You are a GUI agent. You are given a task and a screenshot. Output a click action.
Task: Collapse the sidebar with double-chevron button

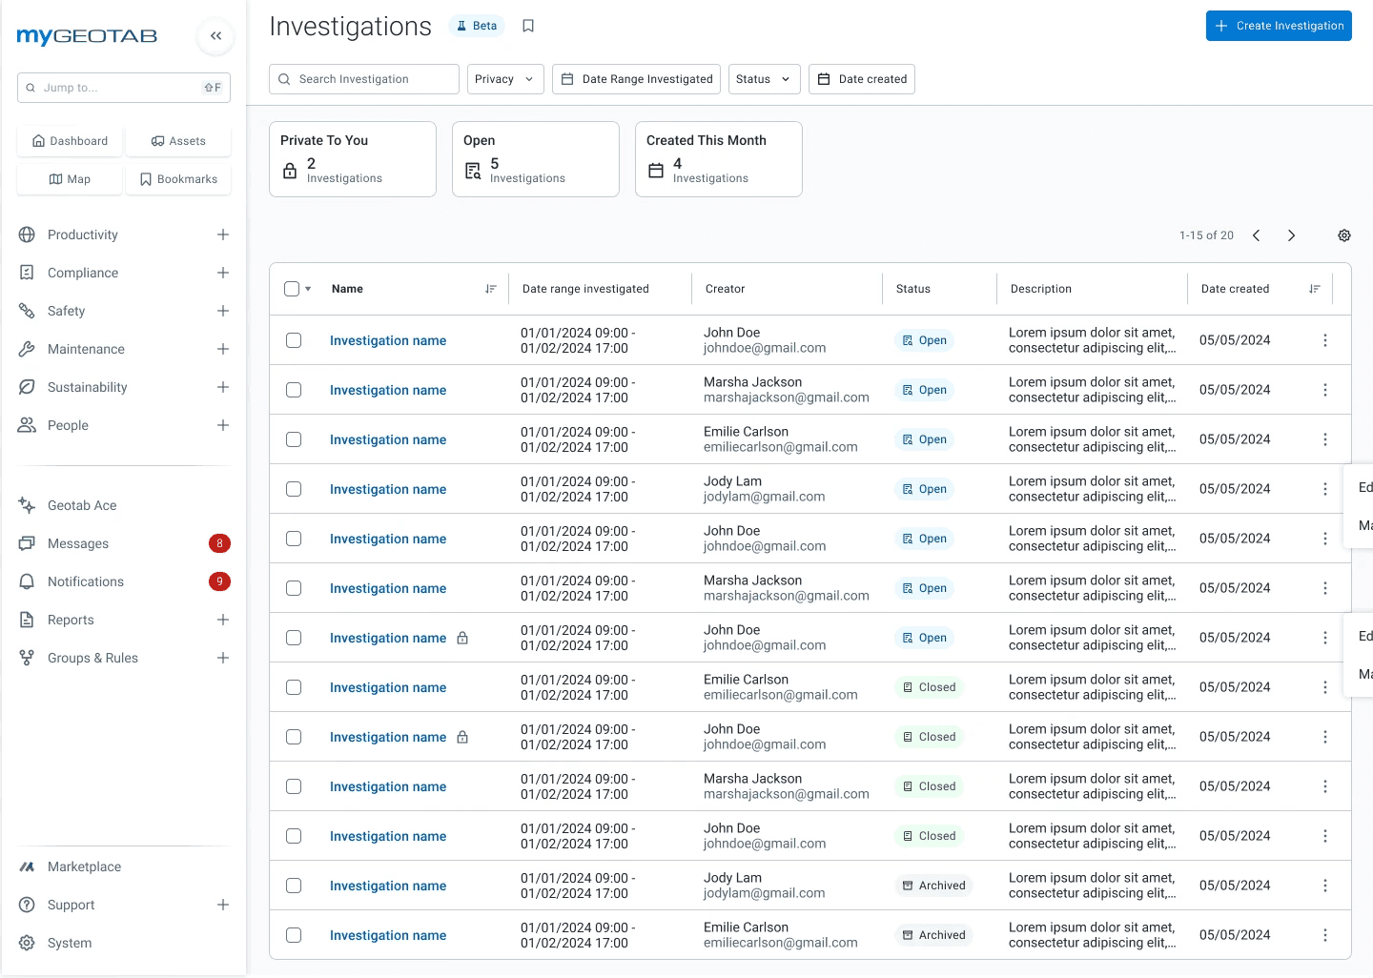point(216,36)
